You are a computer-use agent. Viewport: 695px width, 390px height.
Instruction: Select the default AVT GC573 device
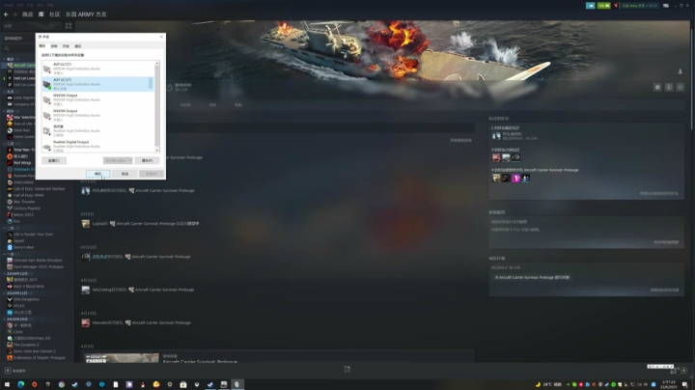97,84
